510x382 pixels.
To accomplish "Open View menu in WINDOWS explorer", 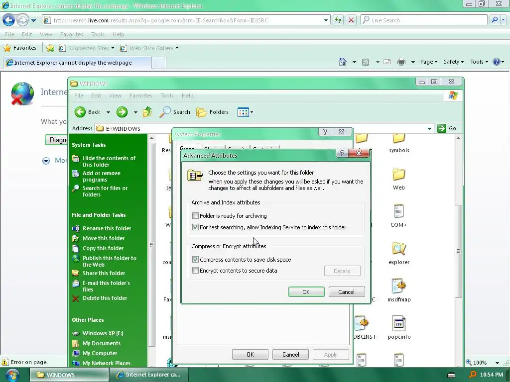I will coord(115,95).
